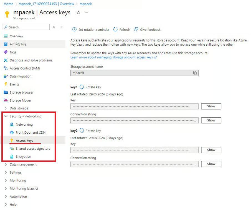Viewport: 251px width, 210px height.
Task: Click the Rotate key icon for key1
Action: (82, 87)
